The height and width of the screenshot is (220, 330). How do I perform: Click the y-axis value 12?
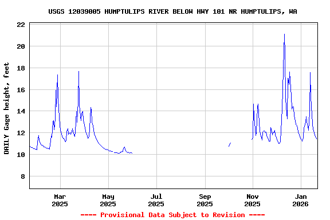pyautogui.click(x=21, y=133)
